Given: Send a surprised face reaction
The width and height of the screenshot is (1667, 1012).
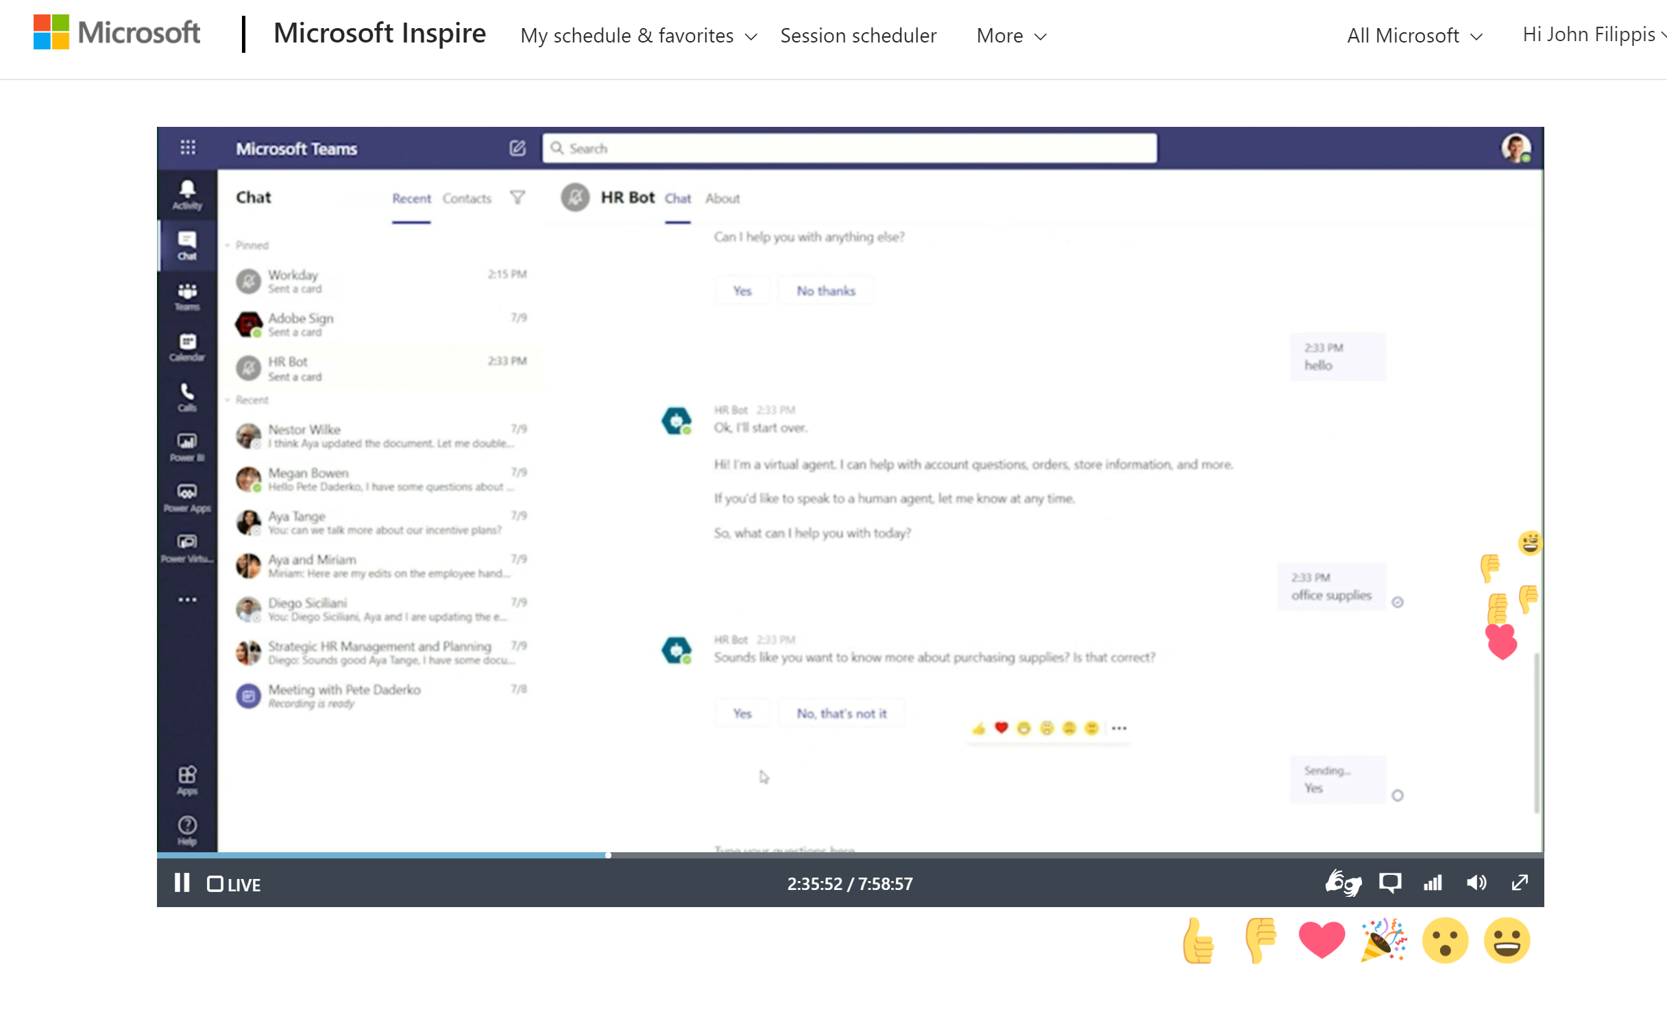Looking at the screenshot, I should click(1445, 941).
